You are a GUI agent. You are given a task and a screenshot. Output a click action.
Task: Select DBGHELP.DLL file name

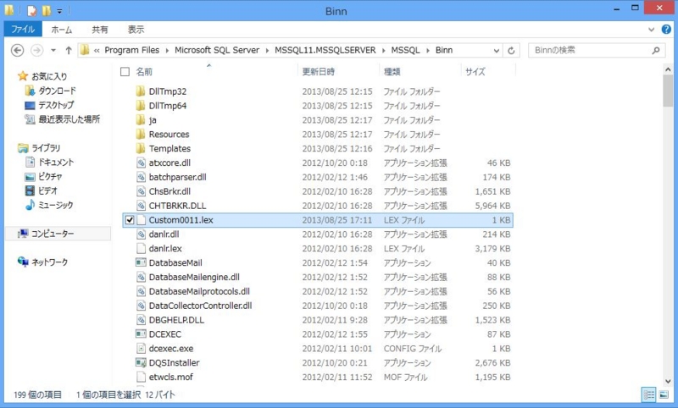click(x=176, y=320)
